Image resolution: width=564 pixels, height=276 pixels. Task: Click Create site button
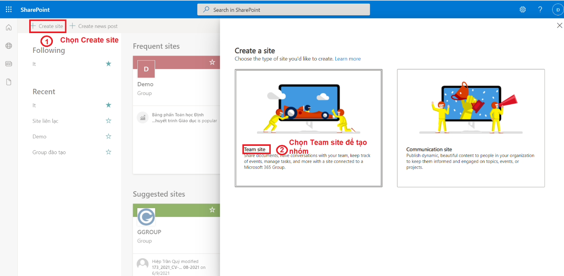coord(47,26)
